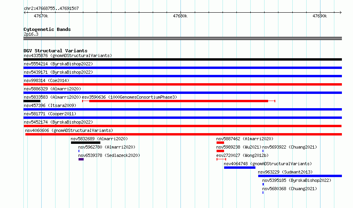Click the nsv457396 Itsara2009 label
Viewport: 353px width, 208px height.
point(50,105)
